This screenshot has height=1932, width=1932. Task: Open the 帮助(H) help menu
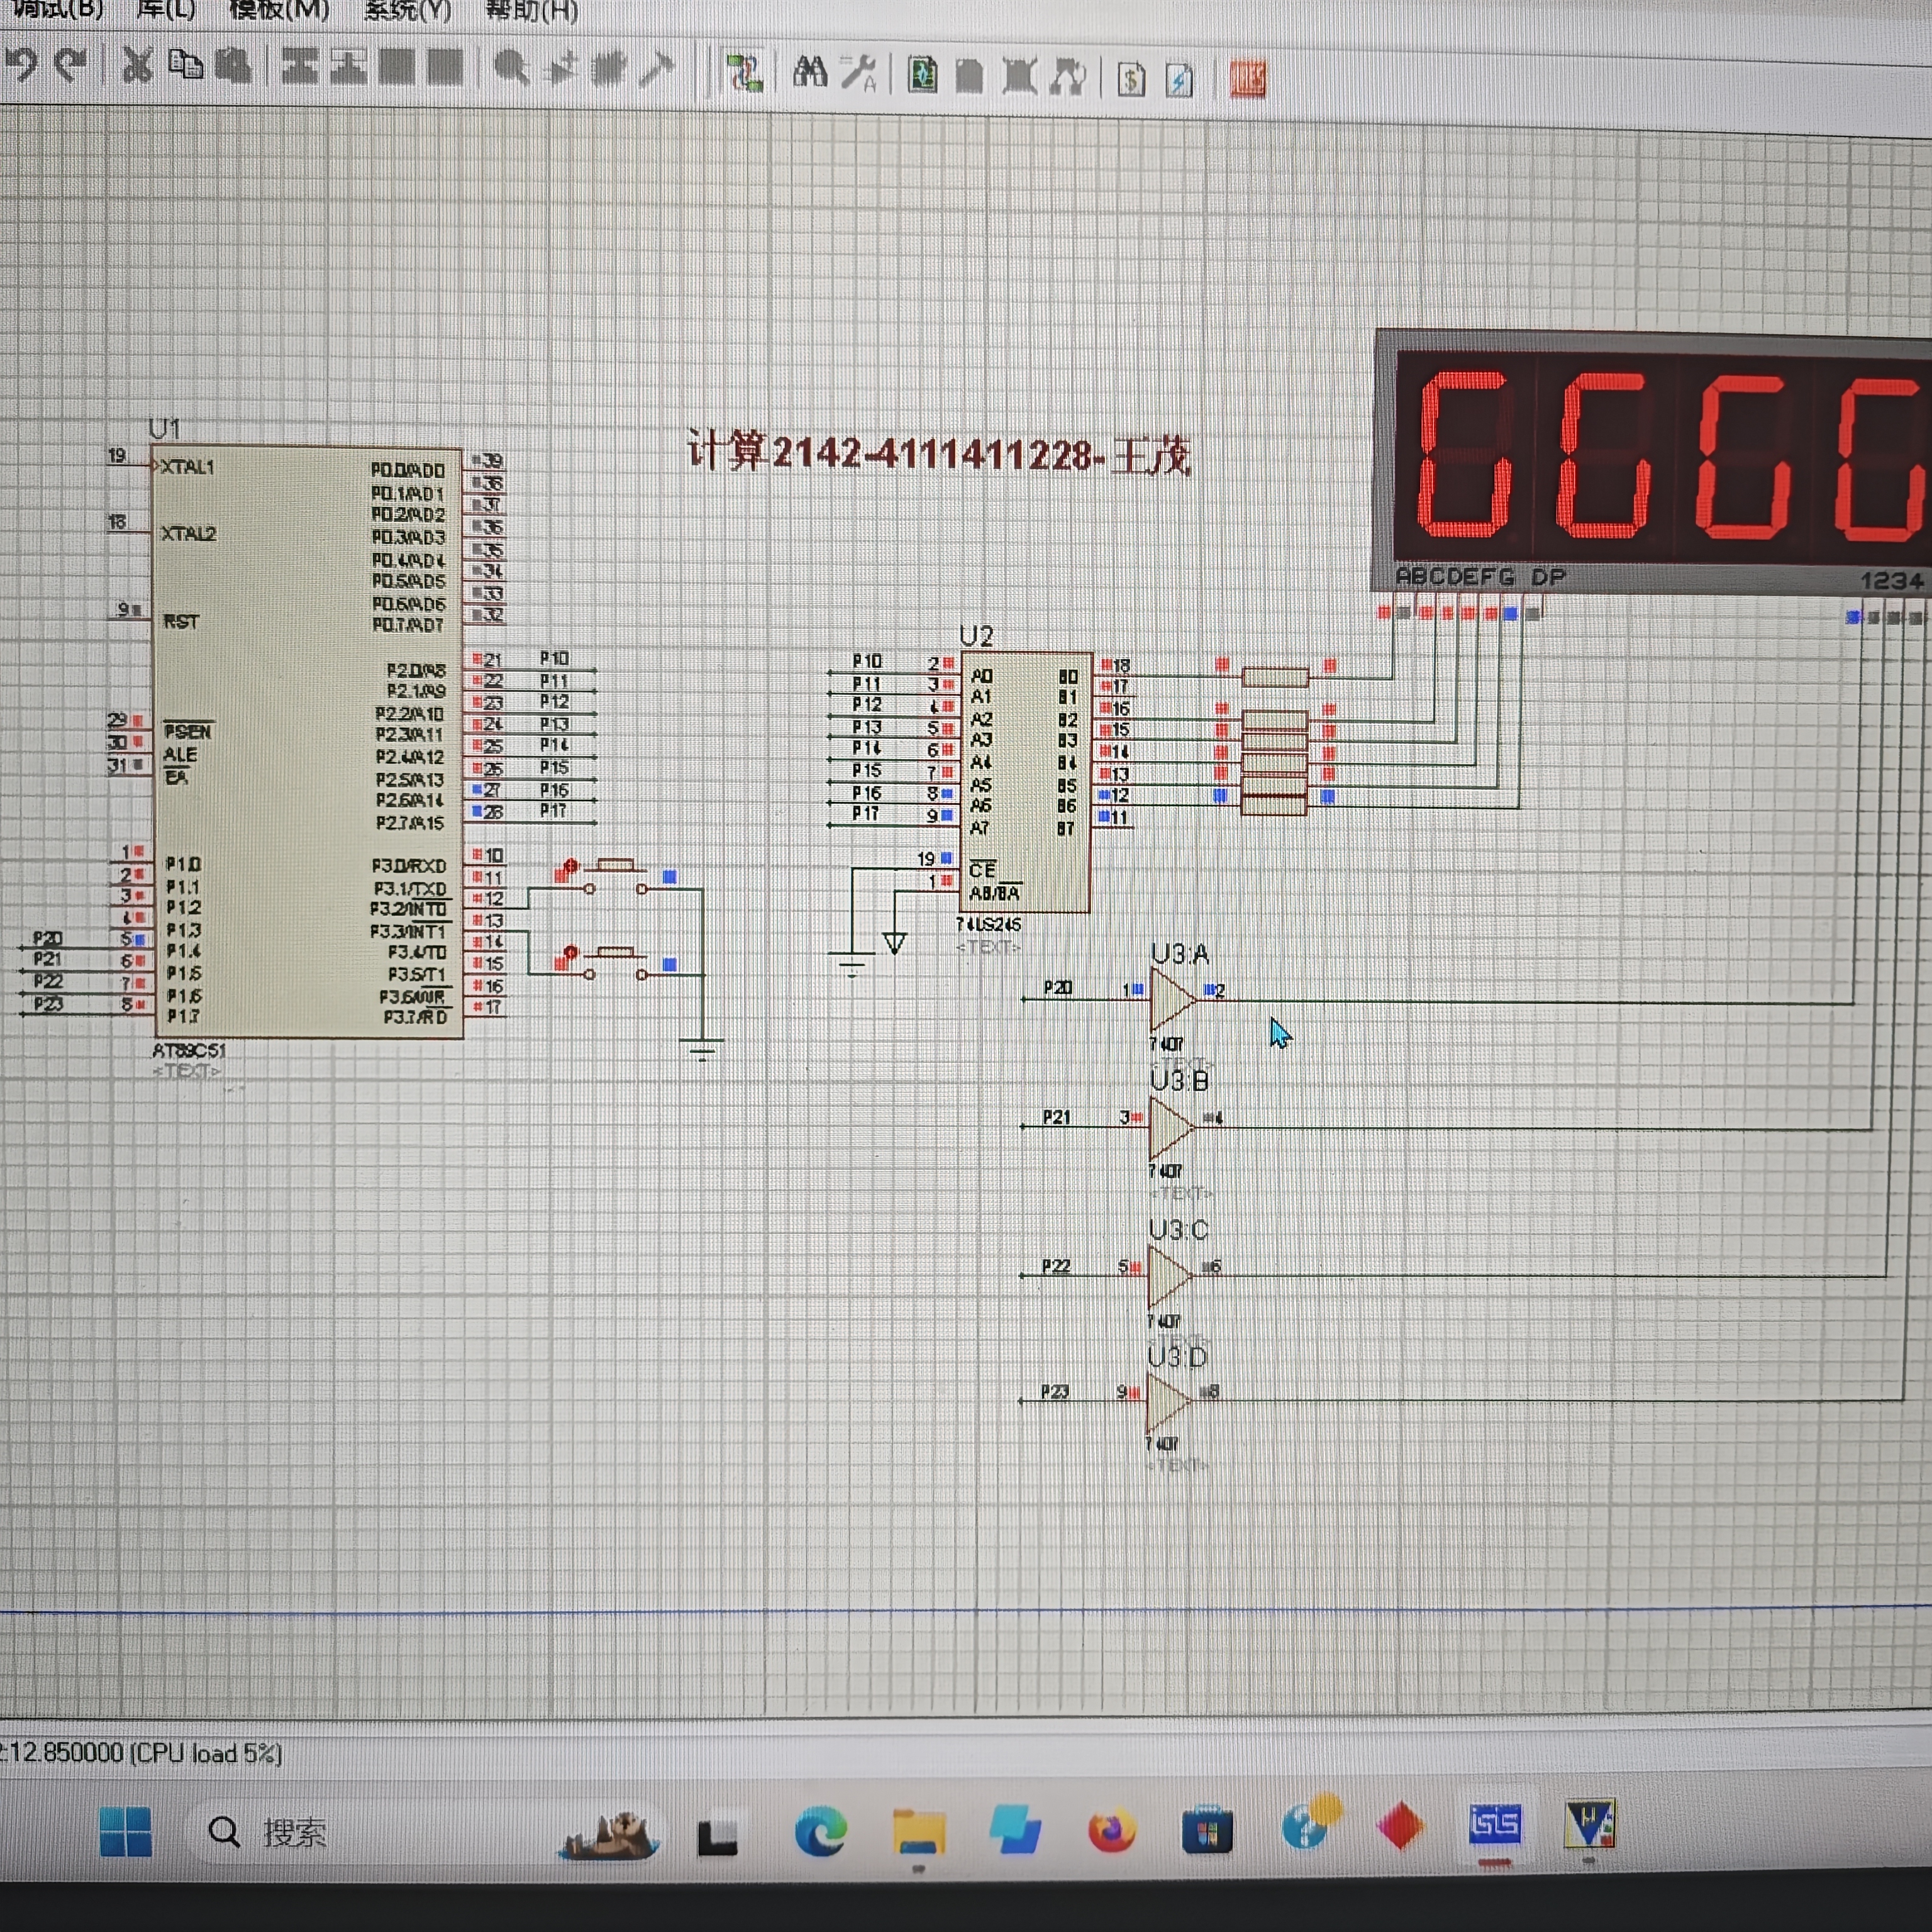[x=531, y=12]
